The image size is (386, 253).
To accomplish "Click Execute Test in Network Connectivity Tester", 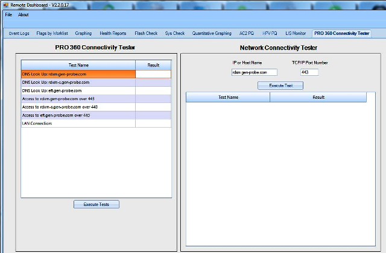I will tap(280, 86).
